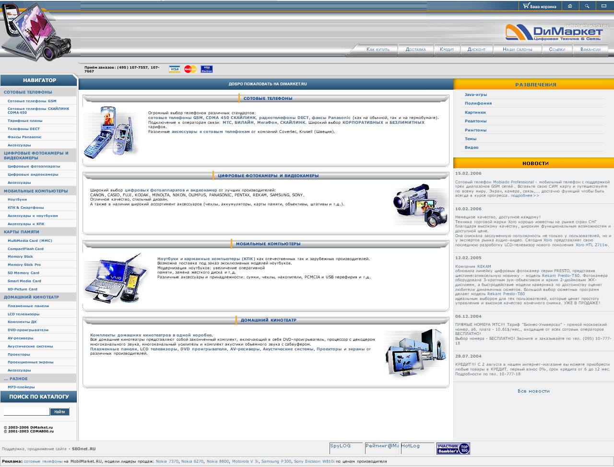Image resolution: width=614 pixels, height=467 pixels.
Task: Open the Дисконт tab
Action: (477, 49)
